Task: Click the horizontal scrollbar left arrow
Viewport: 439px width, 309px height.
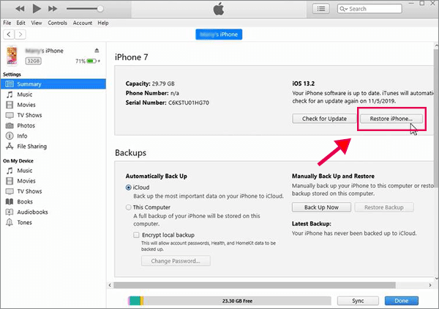Action: [110, 285]
